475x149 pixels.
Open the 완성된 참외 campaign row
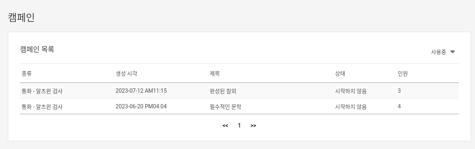point(239,91)
